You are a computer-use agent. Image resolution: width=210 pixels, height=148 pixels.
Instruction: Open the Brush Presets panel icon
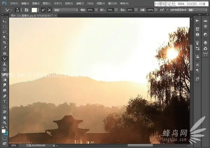pyautogui.click(x=197, y=43)
